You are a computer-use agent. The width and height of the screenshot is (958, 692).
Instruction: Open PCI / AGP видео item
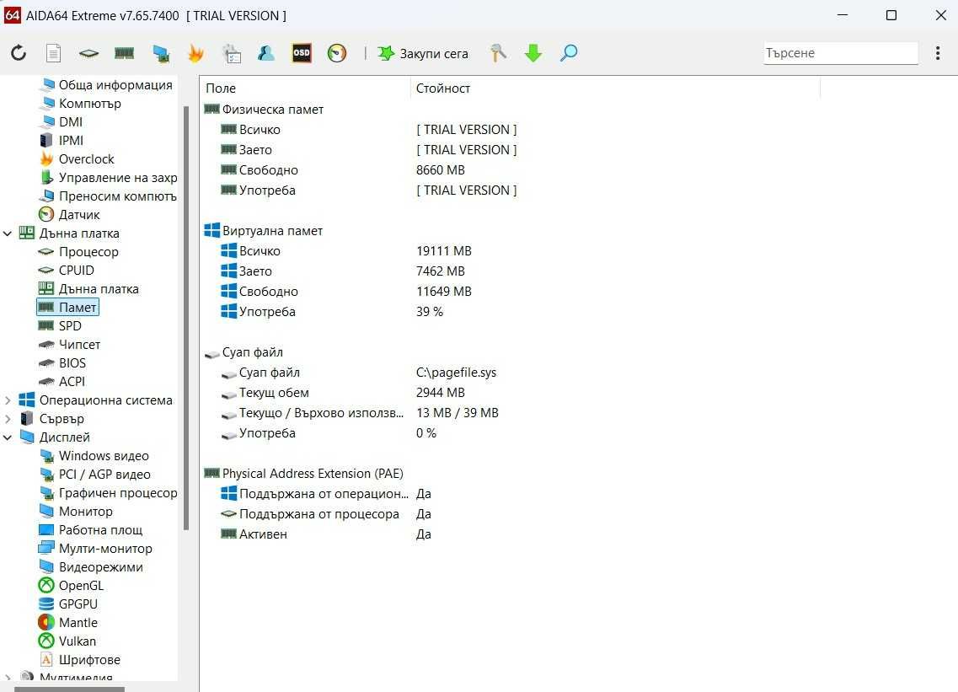[x=94, y=475]
